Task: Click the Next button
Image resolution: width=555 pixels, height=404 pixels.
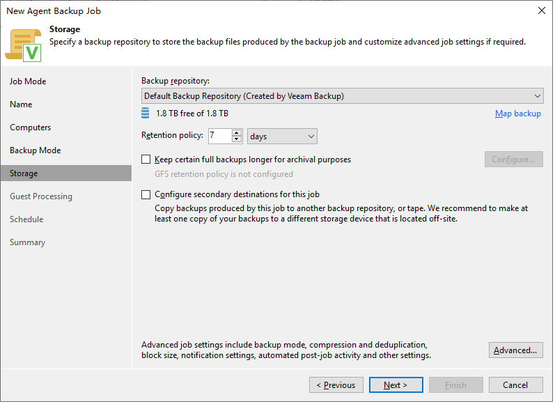Action: pos(396,385)
